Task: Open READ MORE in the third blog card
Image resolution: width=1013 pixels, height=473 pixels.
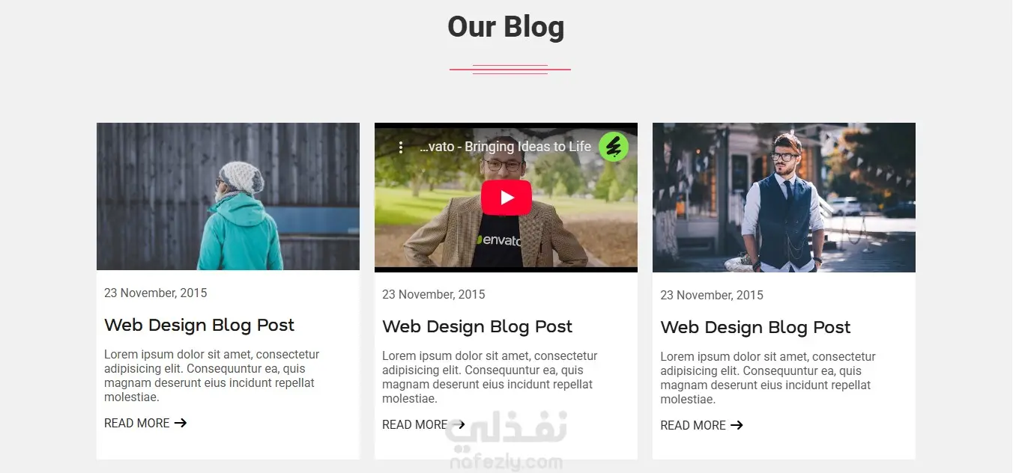Action: point(693,425)
